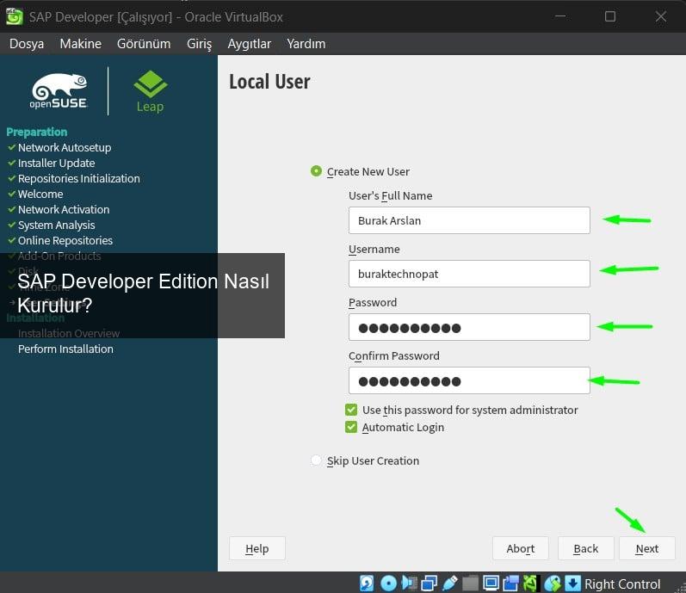Screen dimensions: 686x593
Task: Uncheck Use this password for system administrator
Action: click(x=351, y=411)
